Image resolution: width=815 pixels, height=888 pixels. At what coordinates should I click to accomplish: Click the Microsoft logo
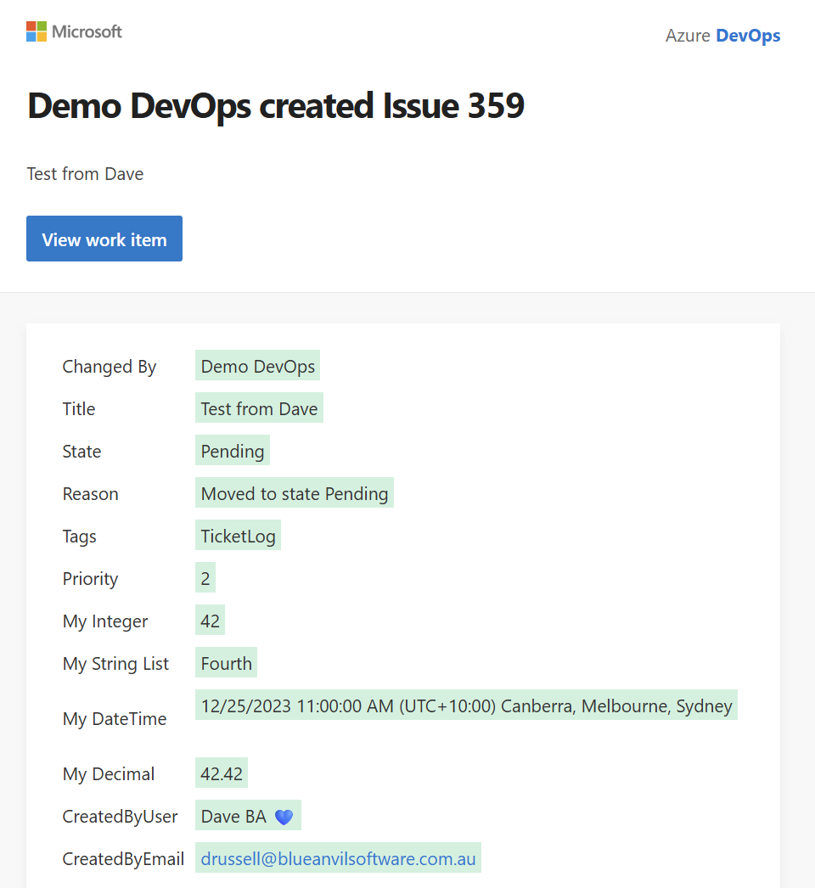[x=75, y=32]
